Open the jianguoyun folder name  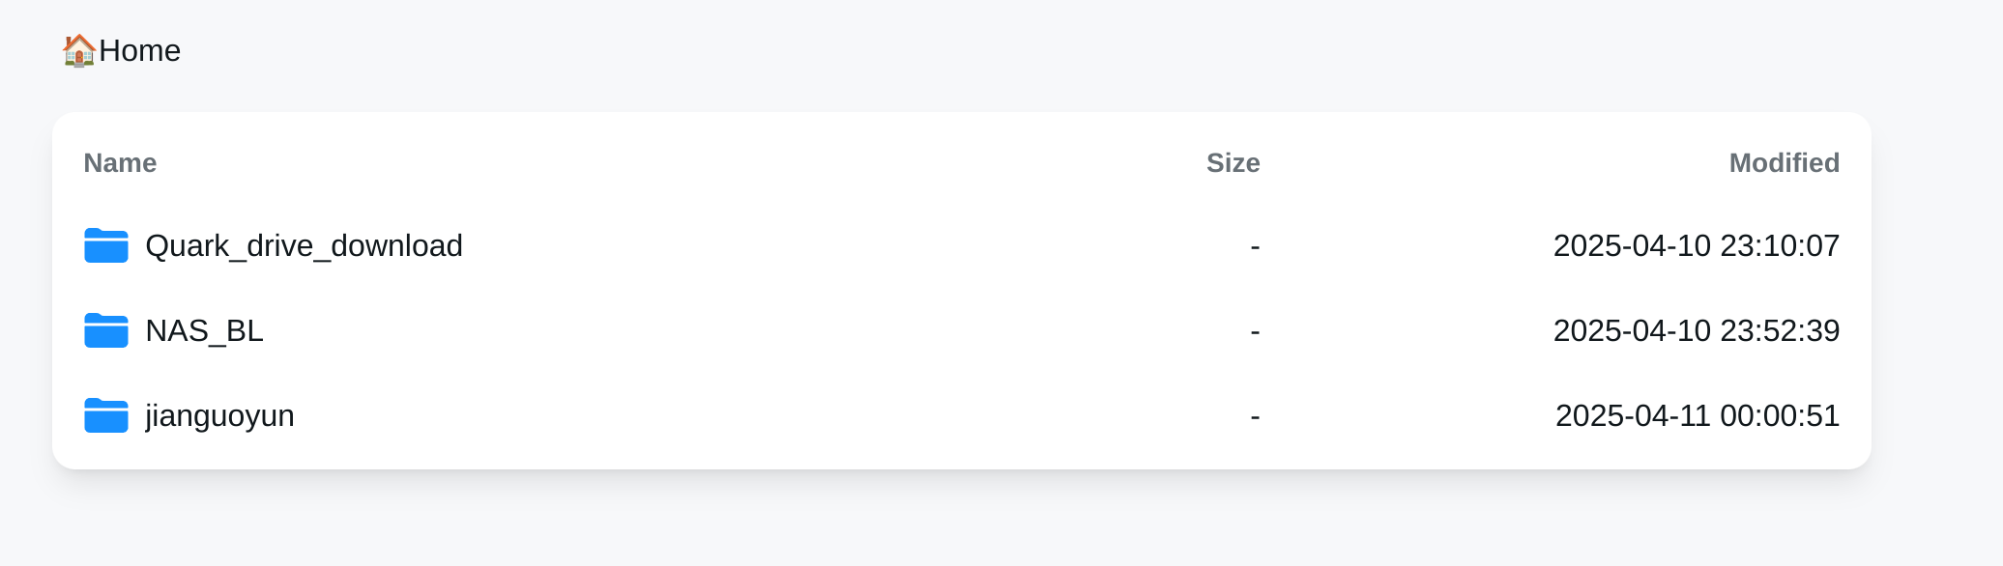pyautogui.click(x=219, y=416)
